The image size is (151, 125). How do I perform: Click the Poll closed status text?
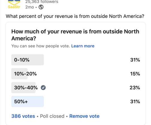click(52, 116)
